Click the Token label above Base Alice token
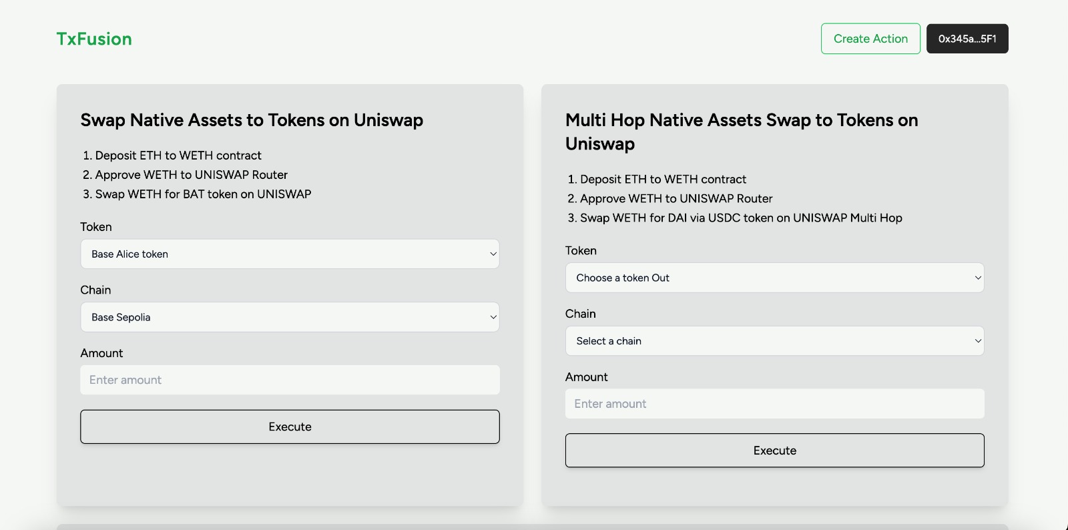The width and height of the screenshot is (1068, 530). [x=96, y=227]
